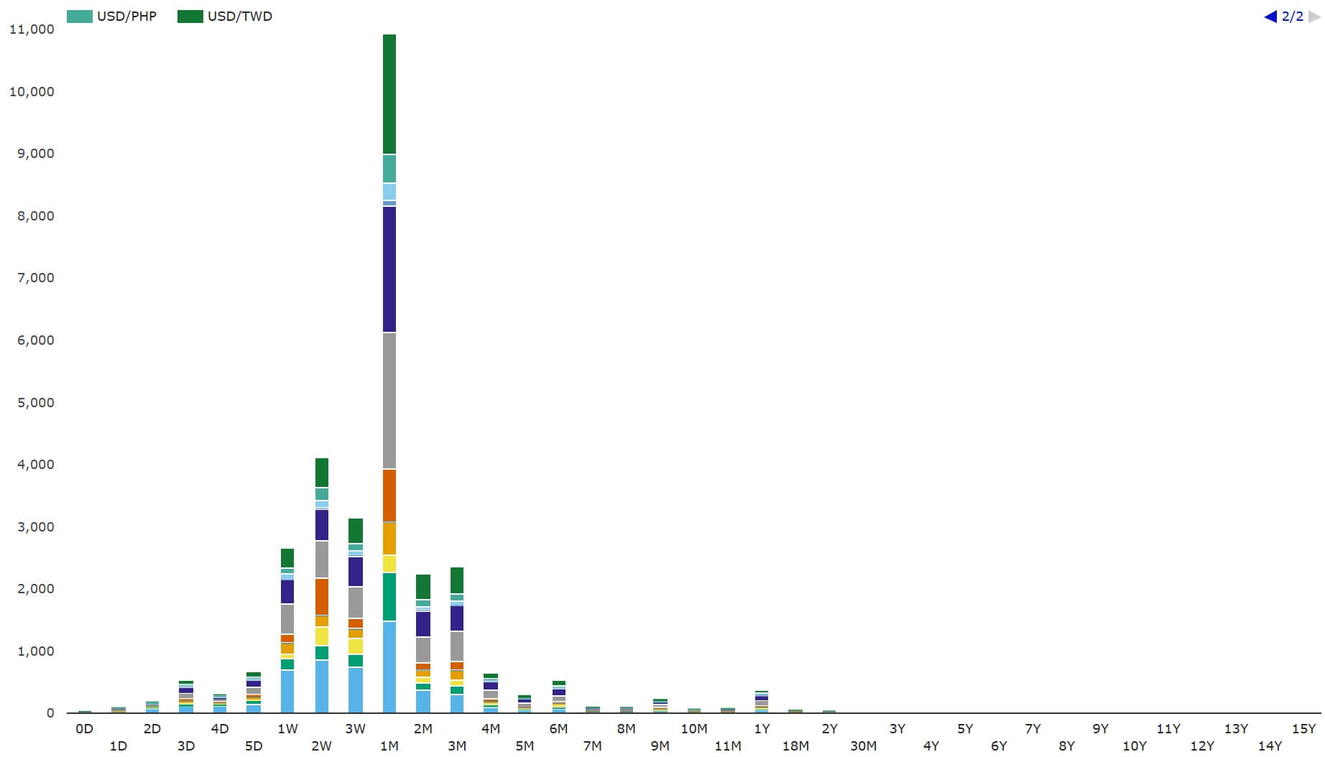1325x757 pixels.
Task: Click the greyed-out next legend page arrow
Action: point(1314,17)
